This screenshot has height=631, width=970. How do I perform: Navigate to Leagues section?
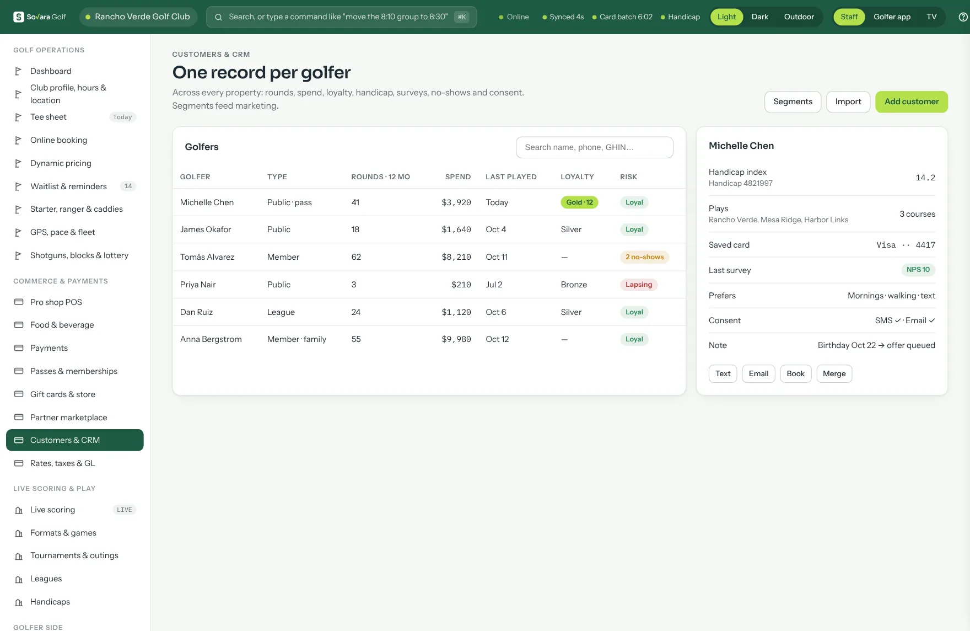[75, 579]
